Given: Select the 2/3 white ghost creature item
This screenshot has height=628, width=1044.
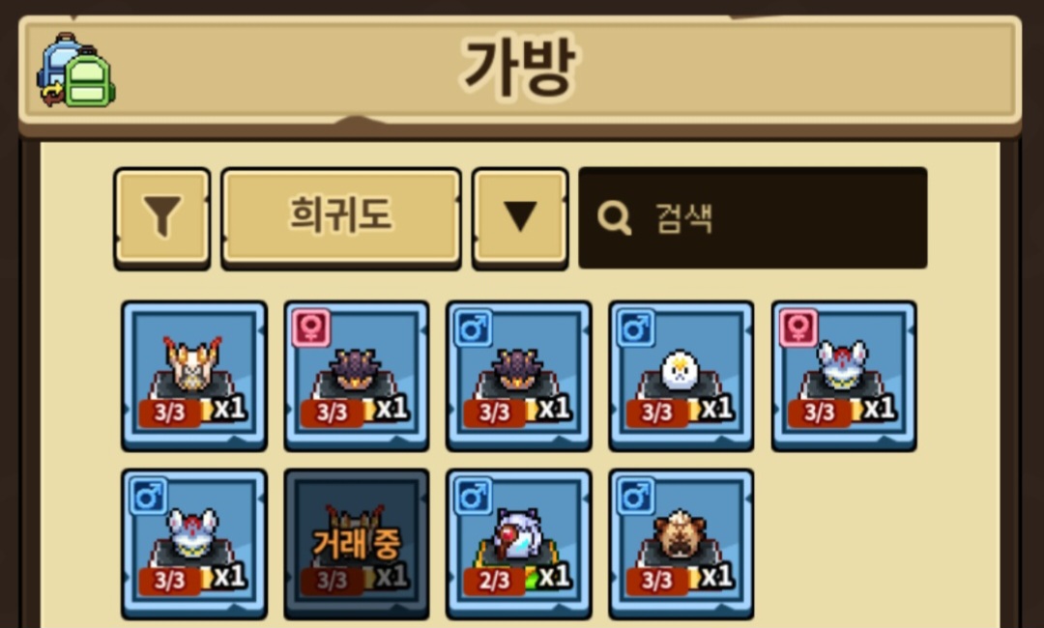Looking at the screenshot, I should 519,544.
